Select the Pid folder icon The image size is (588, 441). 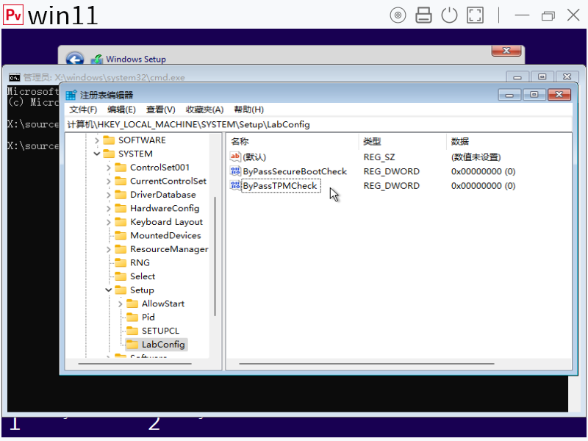click(x=132, y=318)
